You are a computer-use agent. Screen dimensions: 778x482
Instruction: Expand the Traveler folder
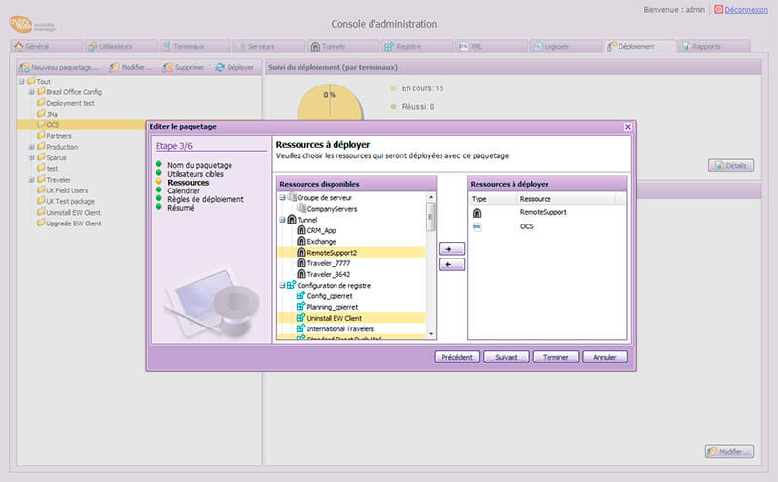pyautogui.click(x=32, y=179)
